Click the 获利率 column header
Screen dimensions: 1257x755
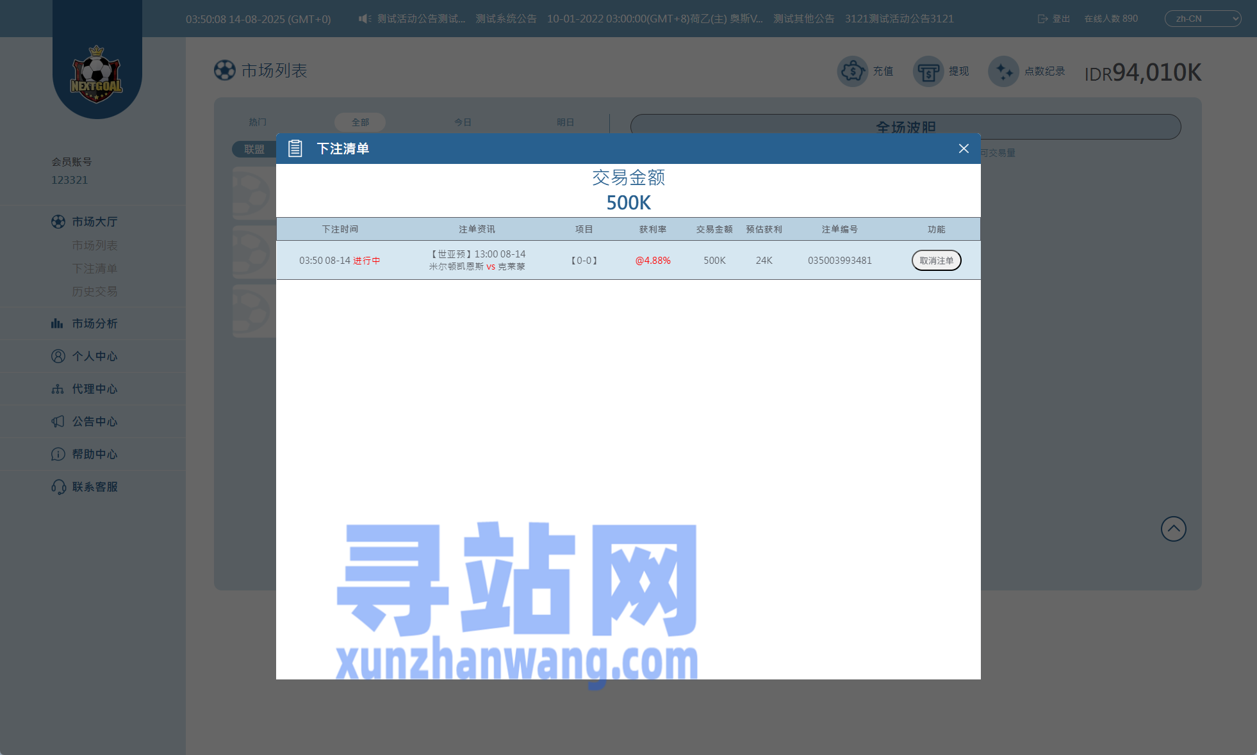tap(653, 229)
